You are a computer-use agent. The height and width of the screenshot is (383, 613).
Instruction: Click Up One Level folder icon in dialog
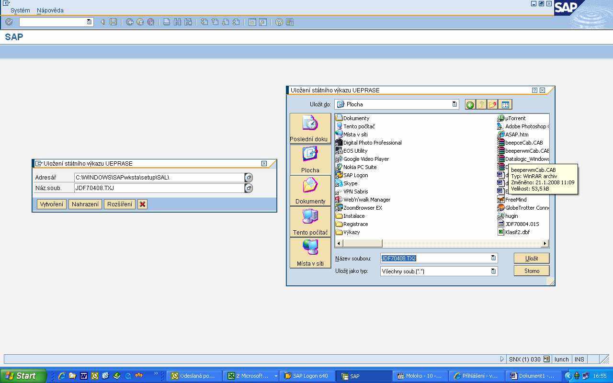[x=481, y=104]
